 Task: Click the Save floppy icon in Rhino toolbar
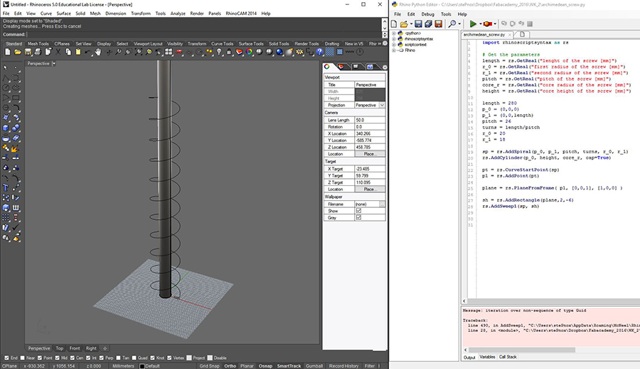click(x=28, y=52)
